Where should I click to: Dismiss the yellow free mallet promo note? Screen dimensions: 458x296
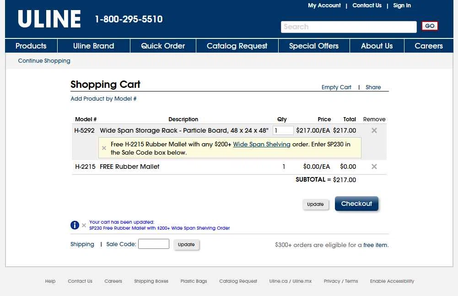point(104,148)
